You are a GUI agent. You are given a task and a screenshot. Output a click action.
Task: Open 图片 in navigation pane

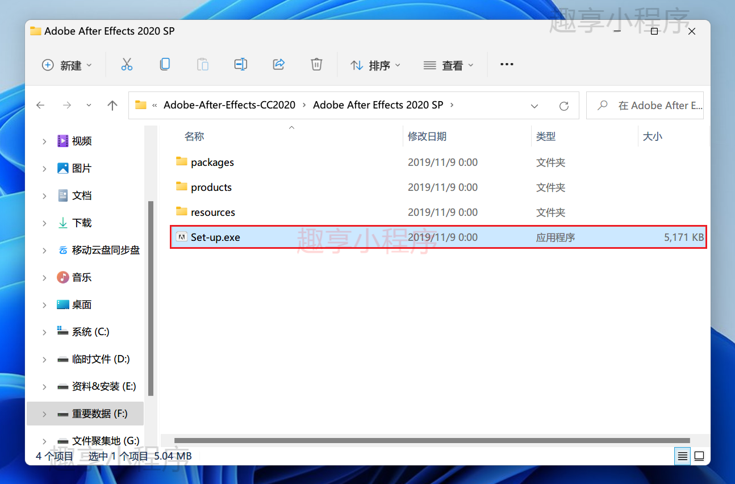tap(82, 168)
